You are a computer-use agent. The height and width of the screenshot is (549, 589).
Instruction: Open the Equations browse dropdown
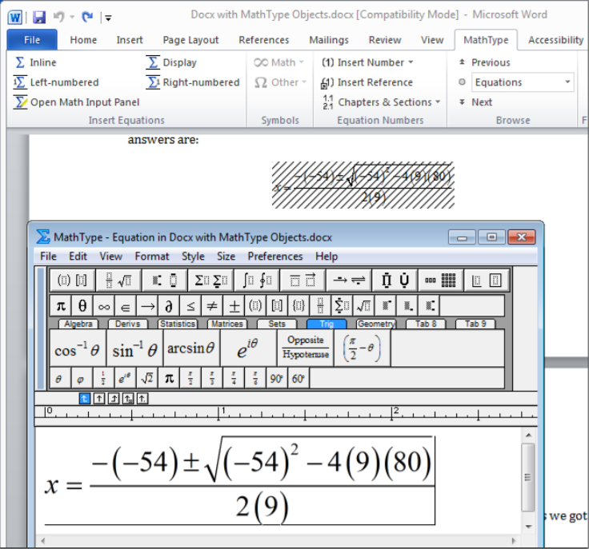(567, 82)
